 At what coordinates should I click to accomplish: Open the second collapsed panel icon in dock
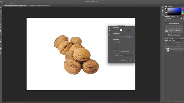coord(163,10)
